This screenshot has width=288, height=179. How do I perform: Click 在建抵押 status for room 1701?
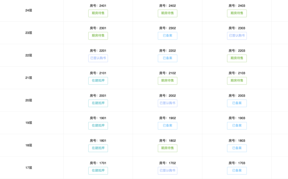point(98,171)
